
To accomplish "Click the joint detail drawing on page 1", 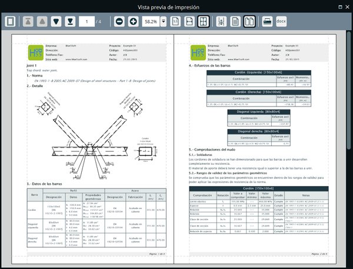I will pos(96,135).
